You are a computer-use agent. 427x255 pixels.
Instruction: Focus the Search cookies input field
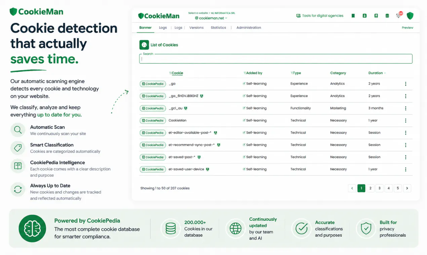pyautogui.click(x=276, y=59)
